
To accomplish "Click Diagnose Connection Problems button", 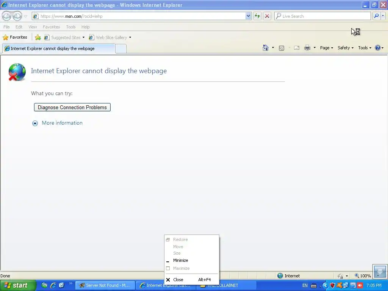I will (x=72, y=107).
